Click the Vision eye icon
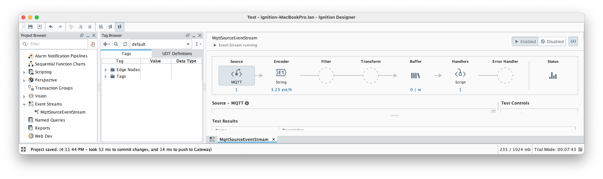Viewport: 603px width, 179px height. [31, 96]
